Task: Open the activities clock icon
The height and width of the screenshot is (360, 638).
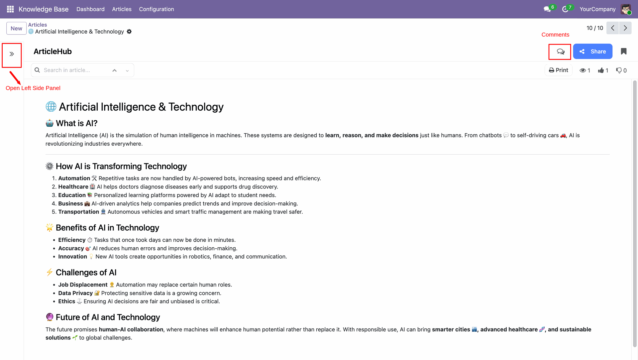Action: [x=565, y=9]
